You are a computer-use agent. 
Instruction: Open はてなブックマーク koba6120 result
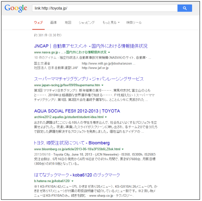coord(77,175)
